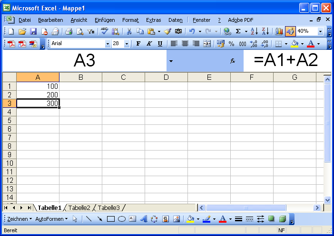The width and height of the screenshot is (334, 236).
Task: Click the Save icon in toolbar
Action: pyautogui.click(x=33, y=31)
